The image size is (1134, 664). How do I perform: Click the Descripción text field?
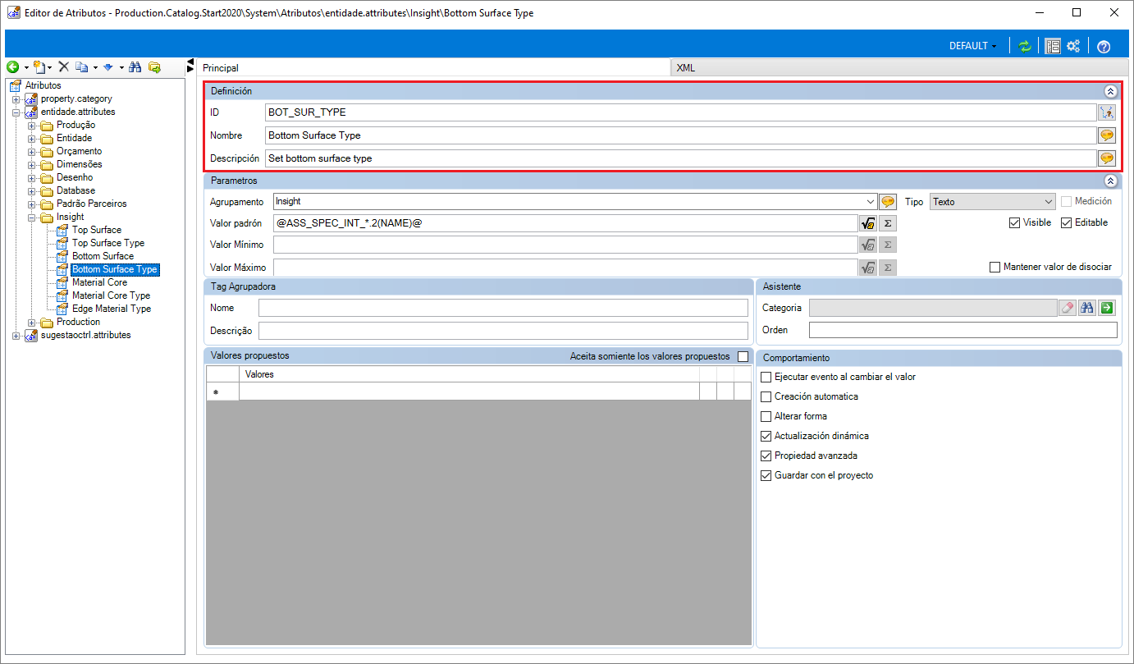(679, 158)
